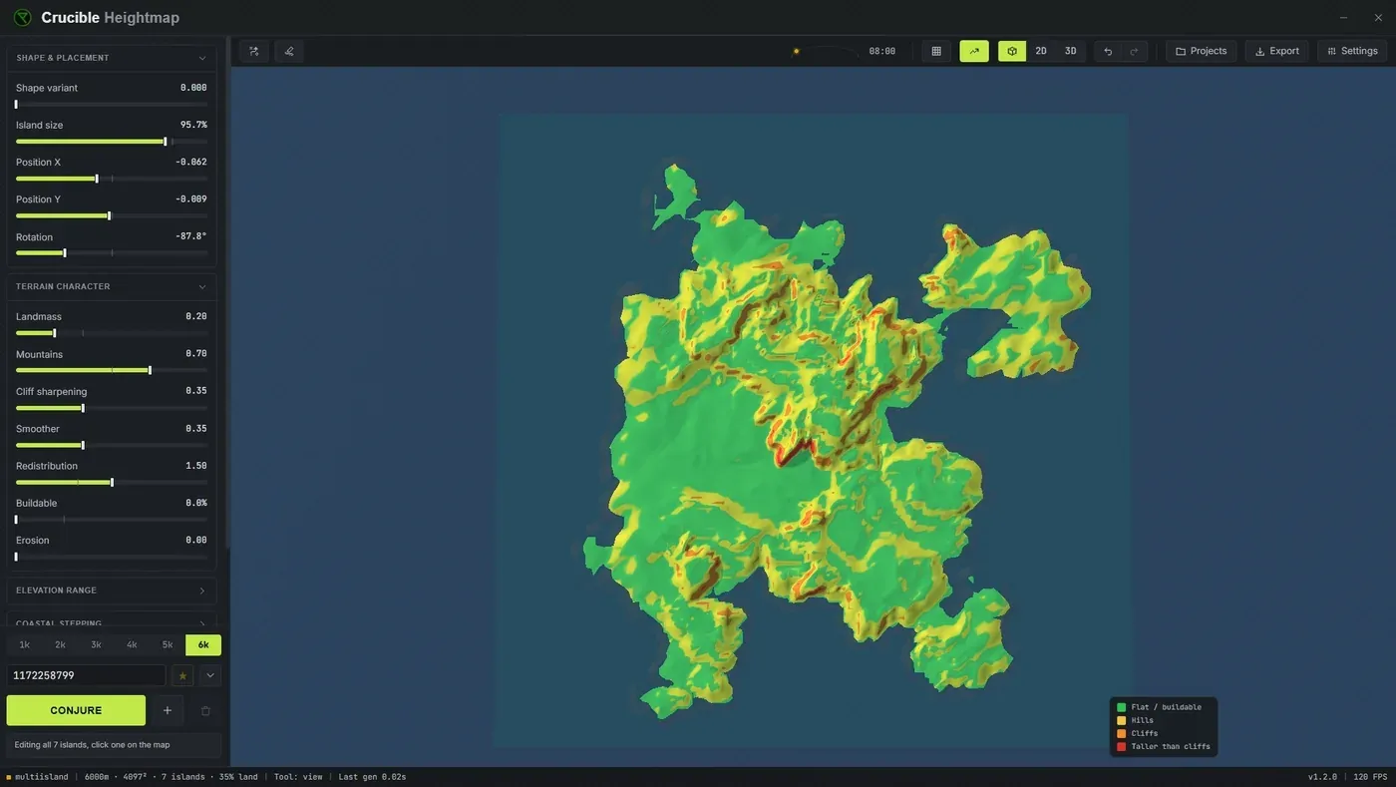This screenshot has width=1396, height=787.
Task: Adjust the Mountains slider
Action: (112, 370)
